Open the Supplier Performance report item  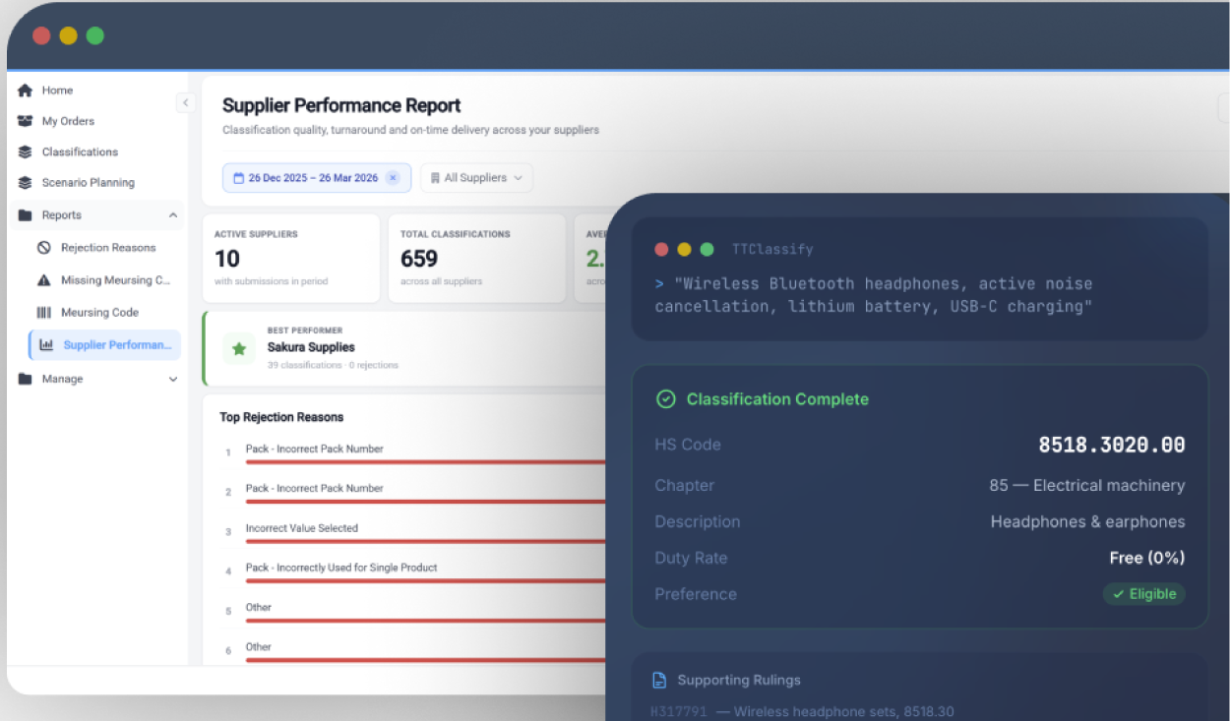click(x=116, y=345)
